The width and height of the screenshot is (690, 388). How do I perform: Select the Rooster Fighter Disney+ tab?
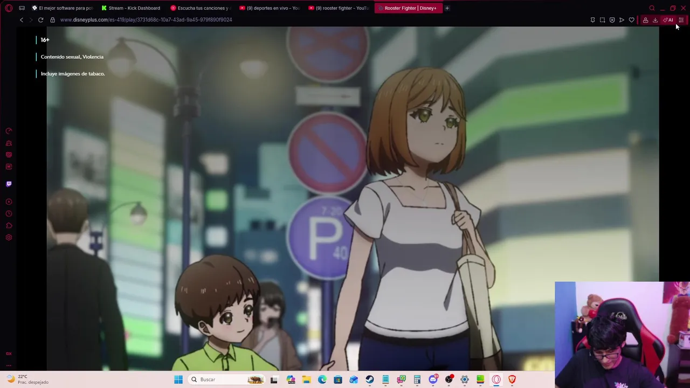pyautogui.click(x=408, y=8)
